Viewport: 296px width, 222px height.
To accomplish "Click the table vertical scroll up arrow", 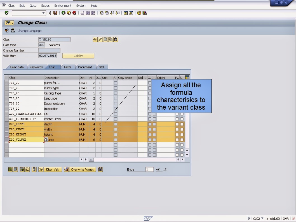I will 187,150.
